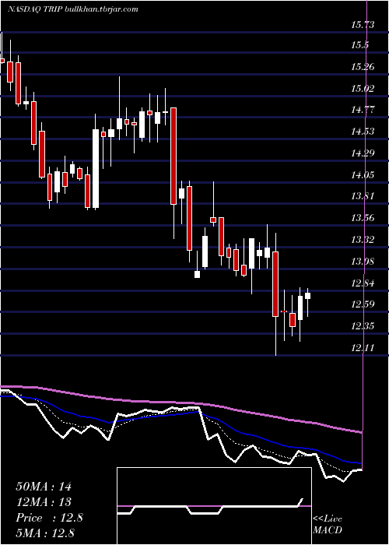Click the tall white candle rising to 14.53
The width and height of the screenshot is (389, 545).
point(95,169)
